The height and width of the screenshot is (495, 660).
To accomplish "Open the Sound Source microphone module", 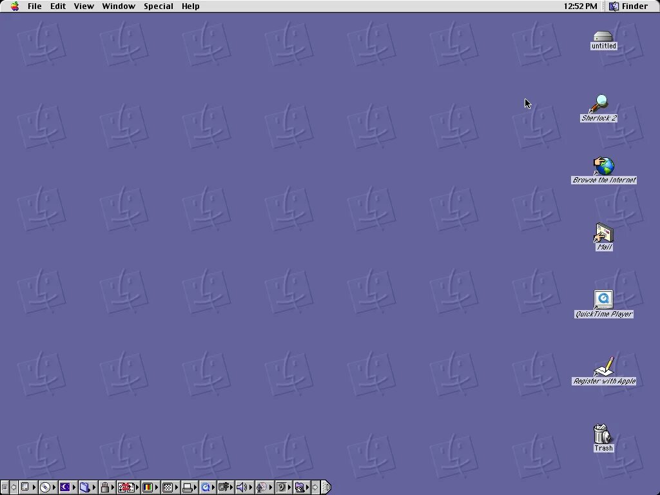I will [264, 487].
